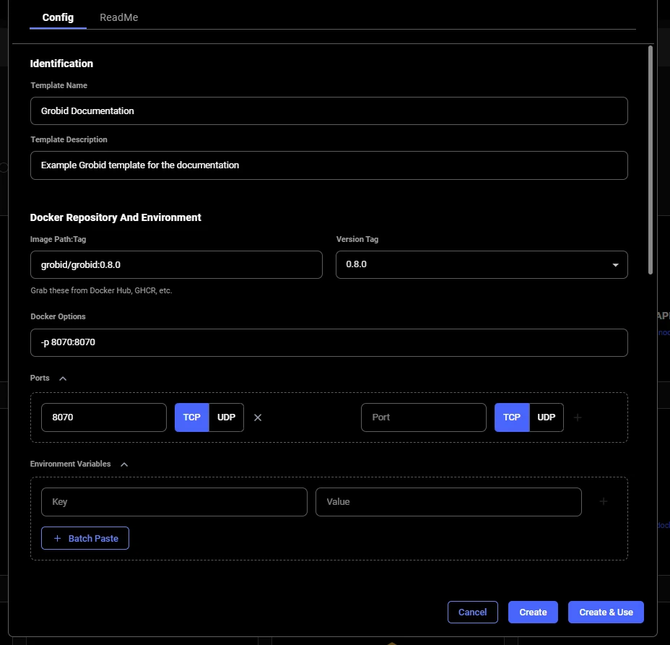Click the Cancel button

point(473,612)
